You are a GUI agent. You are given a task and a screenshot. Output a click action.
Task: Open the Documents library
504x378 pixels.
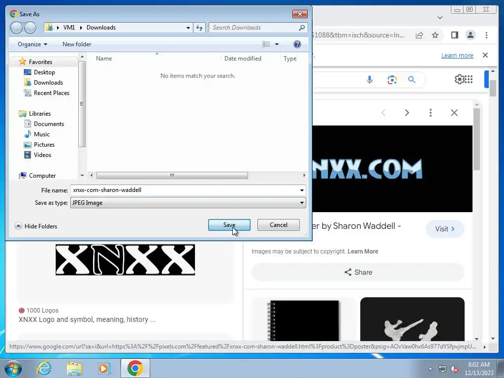coord(49,124)
